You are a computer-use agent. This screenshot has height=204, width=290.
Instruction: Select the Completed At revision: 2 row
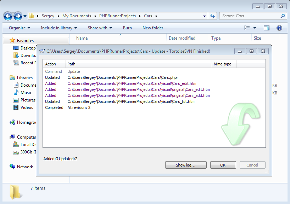pyautogui.click(x=154, y=107)
